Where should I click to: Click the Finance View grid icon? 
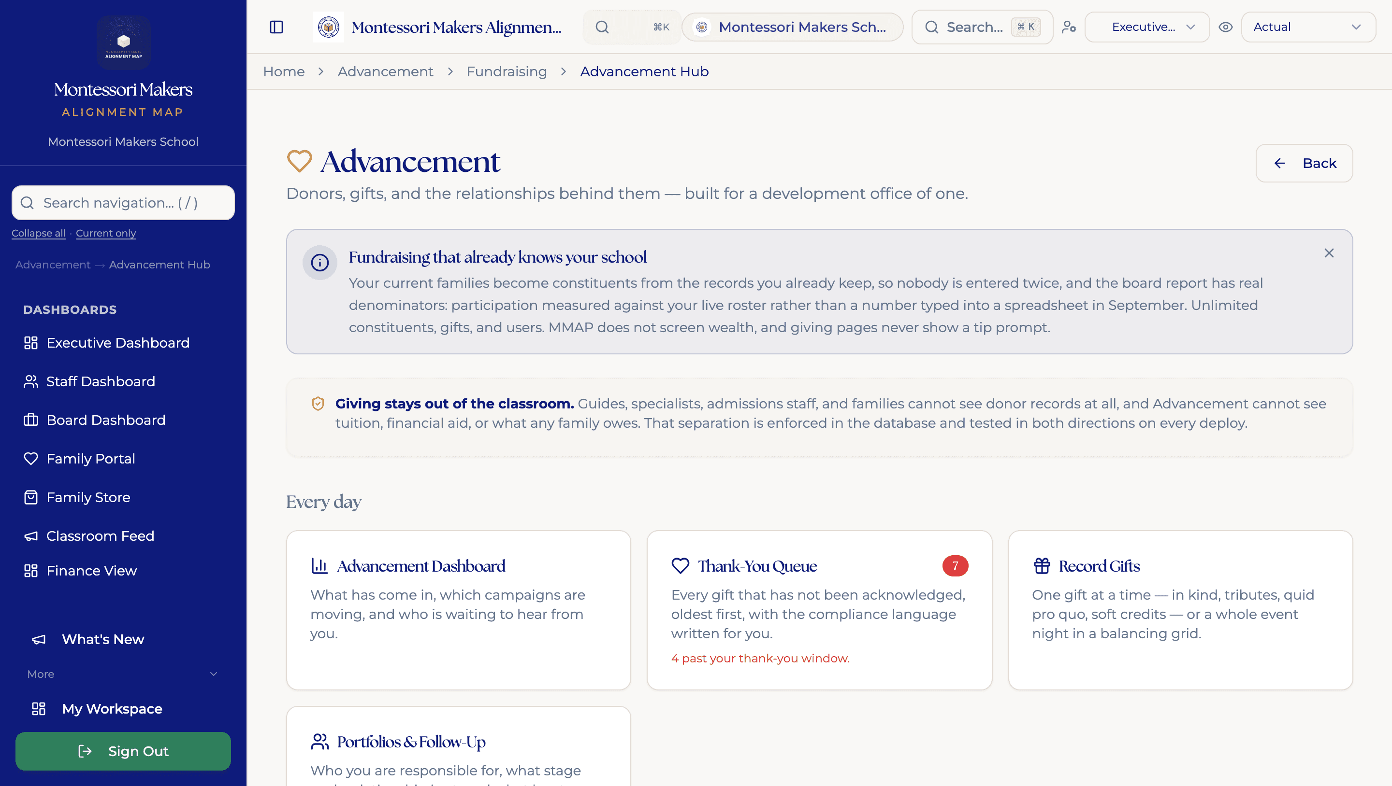point(31,571)
